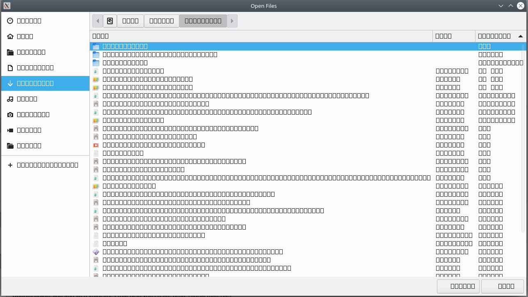Click the upward chevron in the title bar
The image size is (528, 297).
511,6
